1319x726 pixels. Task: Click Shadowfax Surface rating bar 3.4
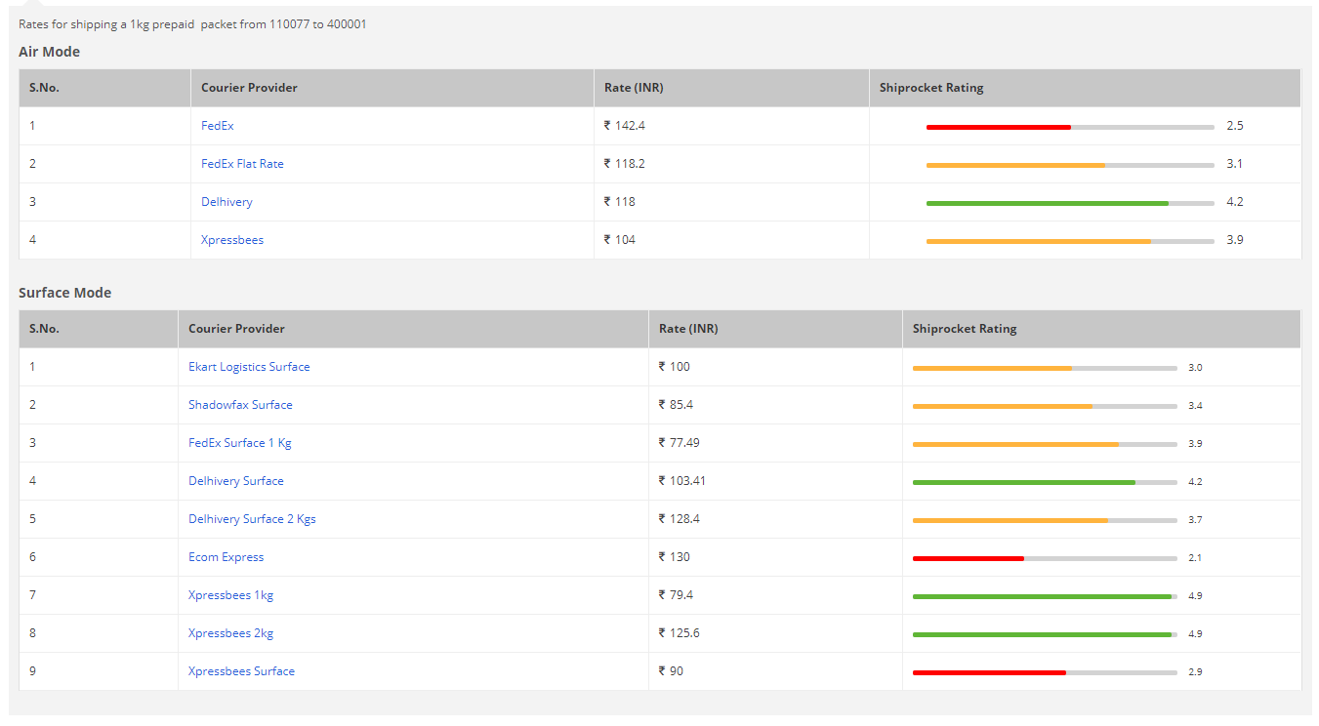(x=1045, y=406)
